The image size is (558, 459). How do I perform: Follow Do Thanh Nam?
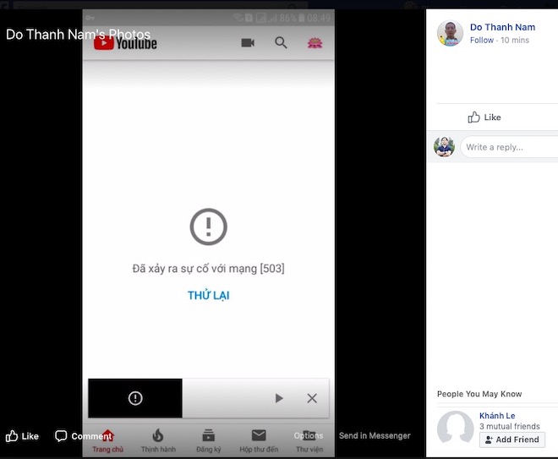point(482,41)
